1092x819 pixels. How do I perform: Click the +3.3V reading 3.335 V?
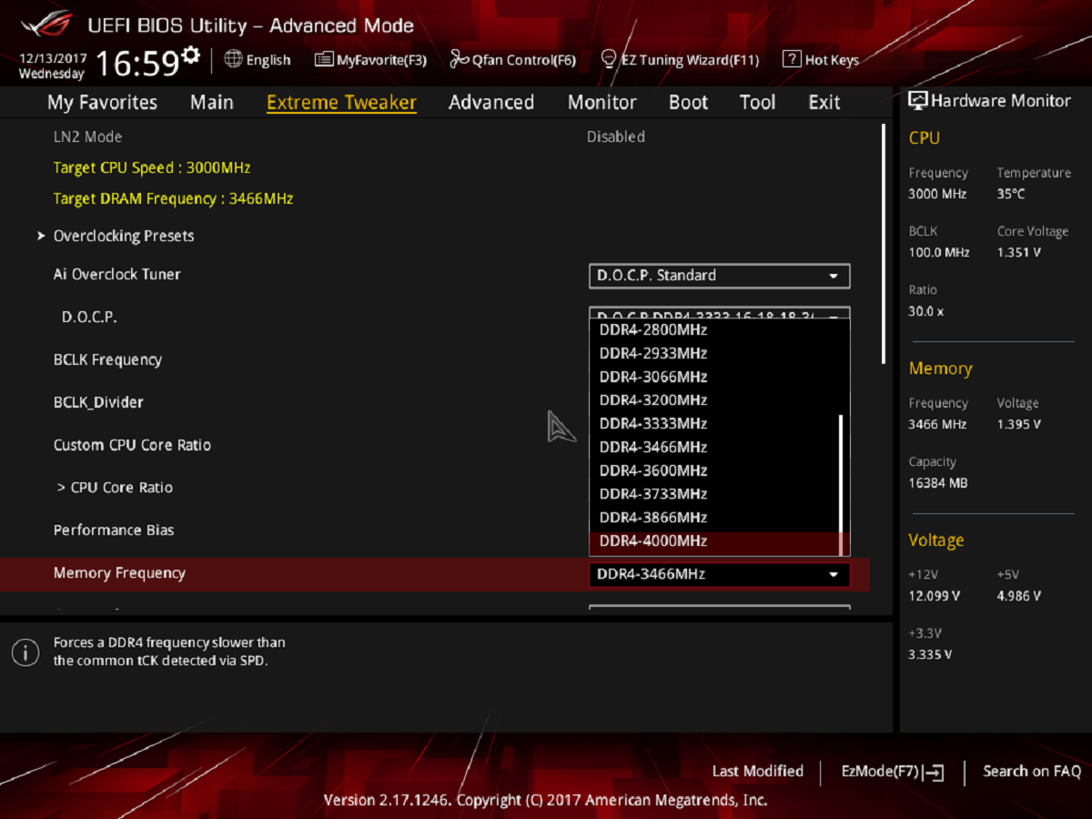[x=930, y=654]
